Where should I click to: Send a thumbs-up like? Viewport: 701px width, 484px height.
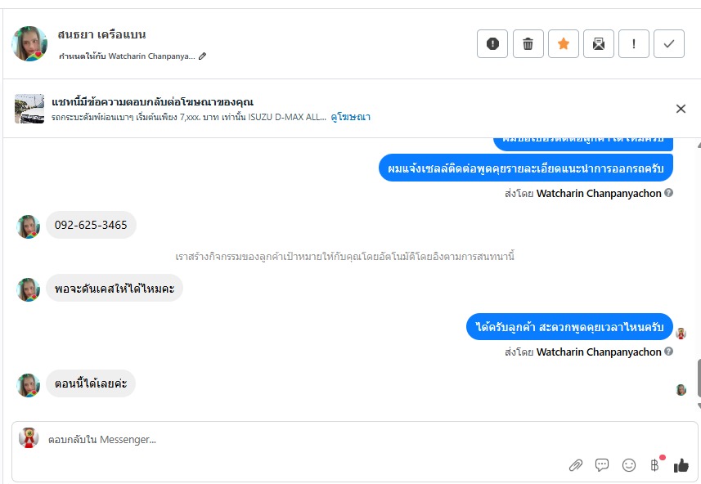[681, 465]
